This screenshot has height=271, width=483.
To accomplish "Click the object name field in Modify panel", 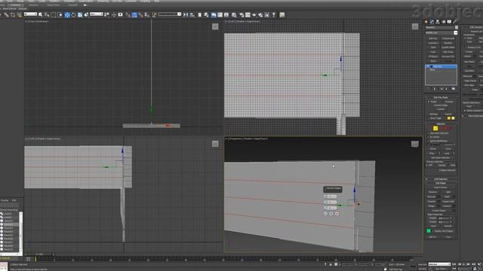I will click(439, 27).
